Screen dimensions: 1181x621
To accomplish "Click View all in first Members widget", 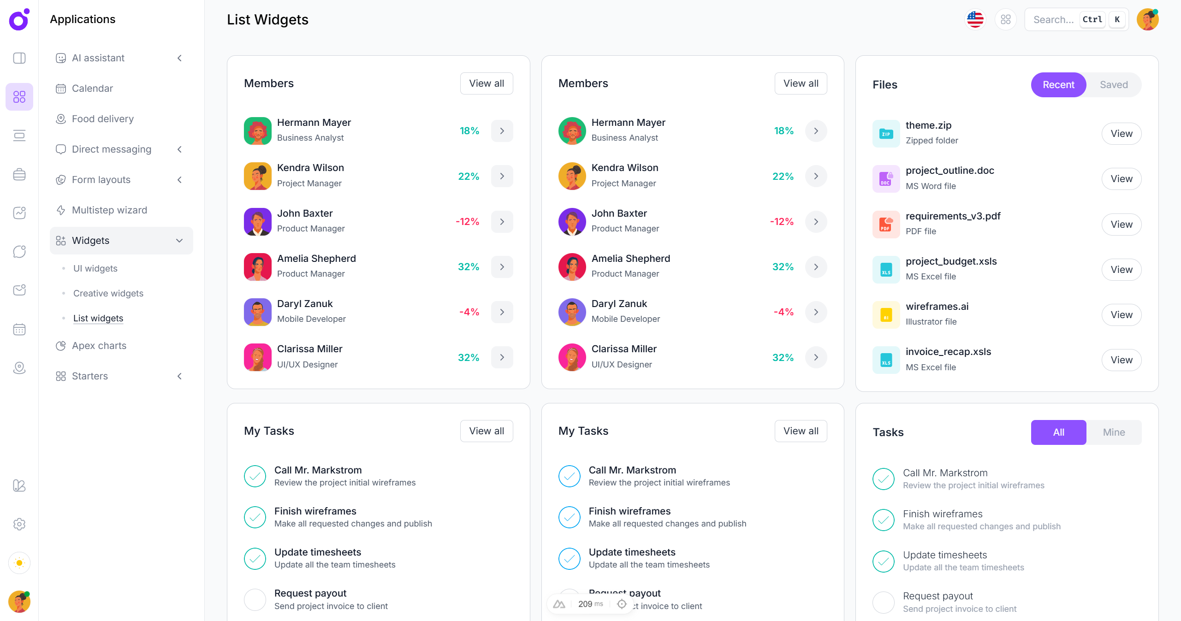I will point(486,83).
